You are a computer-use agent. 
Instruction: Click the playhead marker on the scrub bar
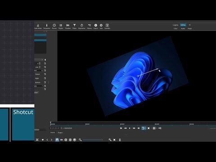pyautogui.click(x=51, y=123)
